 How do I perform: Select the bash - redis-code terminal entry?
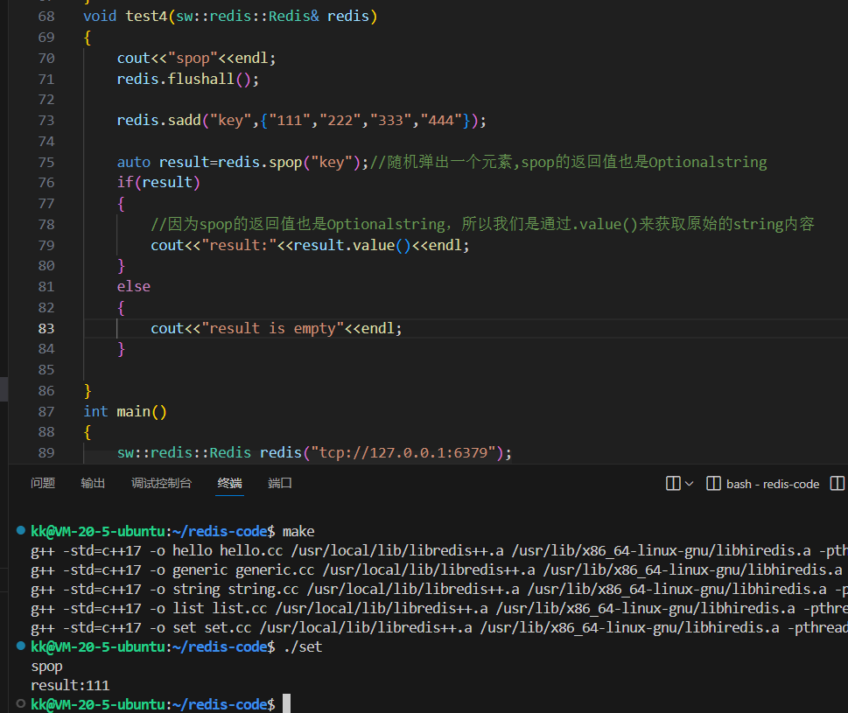763,484
